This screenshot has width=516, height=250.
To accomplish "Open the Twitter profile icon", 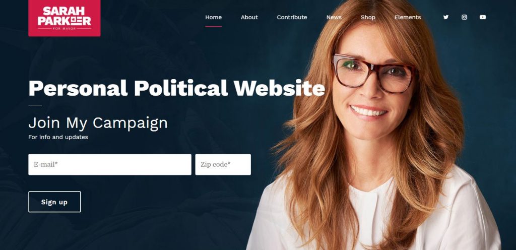I will tap(445, 17).
